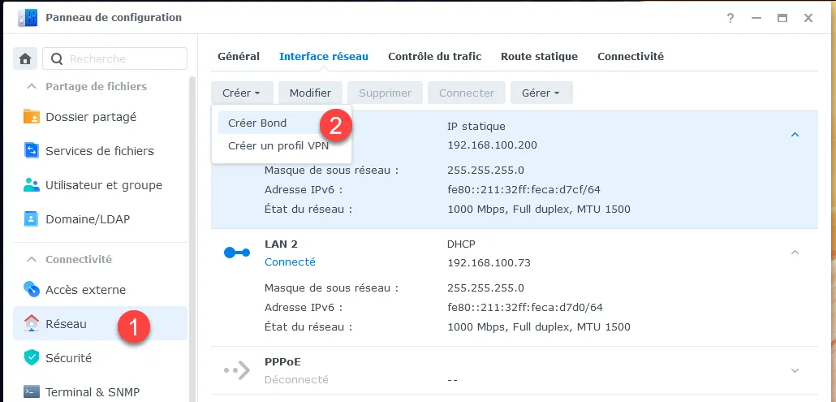Open Terminal & SNMP icon
Viewport: 836px width, 402px height.
(32, 391)
